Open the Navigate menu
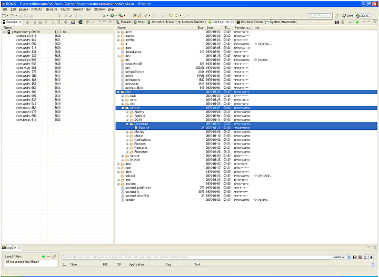 (x=52, y=9)
